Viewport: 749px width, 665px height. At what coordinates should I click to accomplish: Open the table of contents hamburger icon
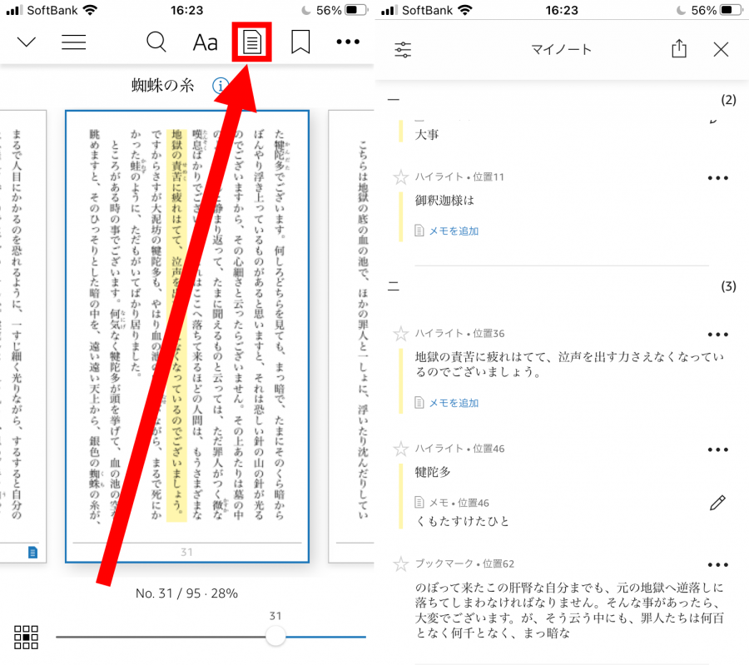coord(73,42)
